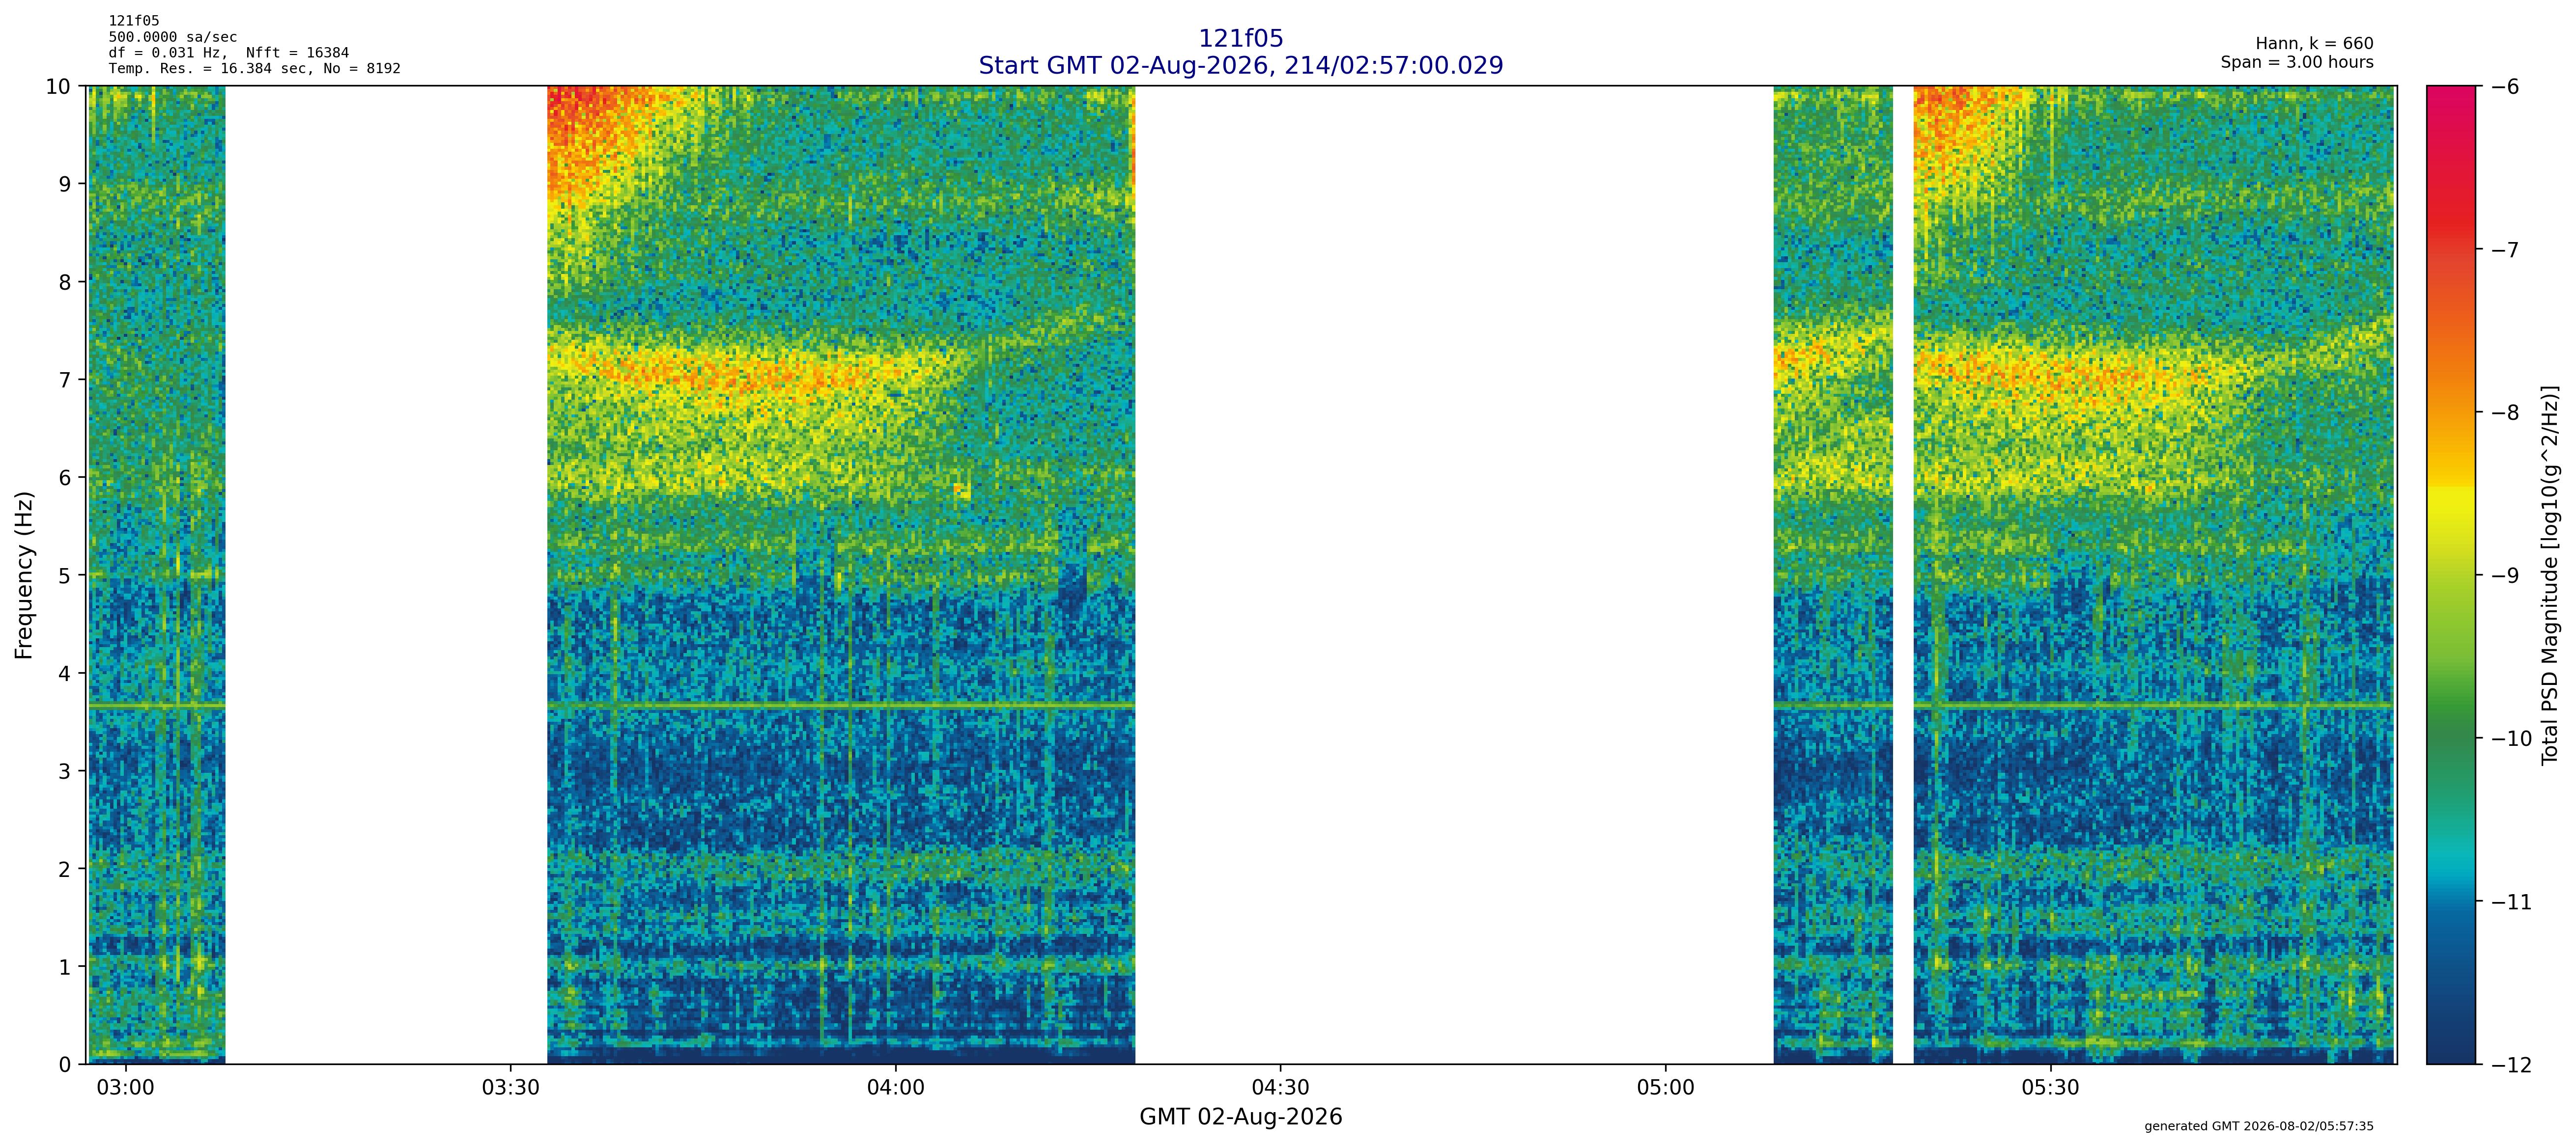Image resolution: width=2576 pixels, height=1147 pixels.
Task: Click the "generated GMT 2026-08-02/05:57:35" footer text
Action: [2259, 1126]
